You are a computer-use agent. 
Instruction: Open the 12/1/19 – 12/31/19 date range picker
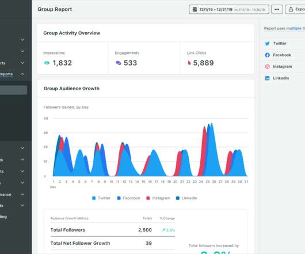(x=229, y=9)
